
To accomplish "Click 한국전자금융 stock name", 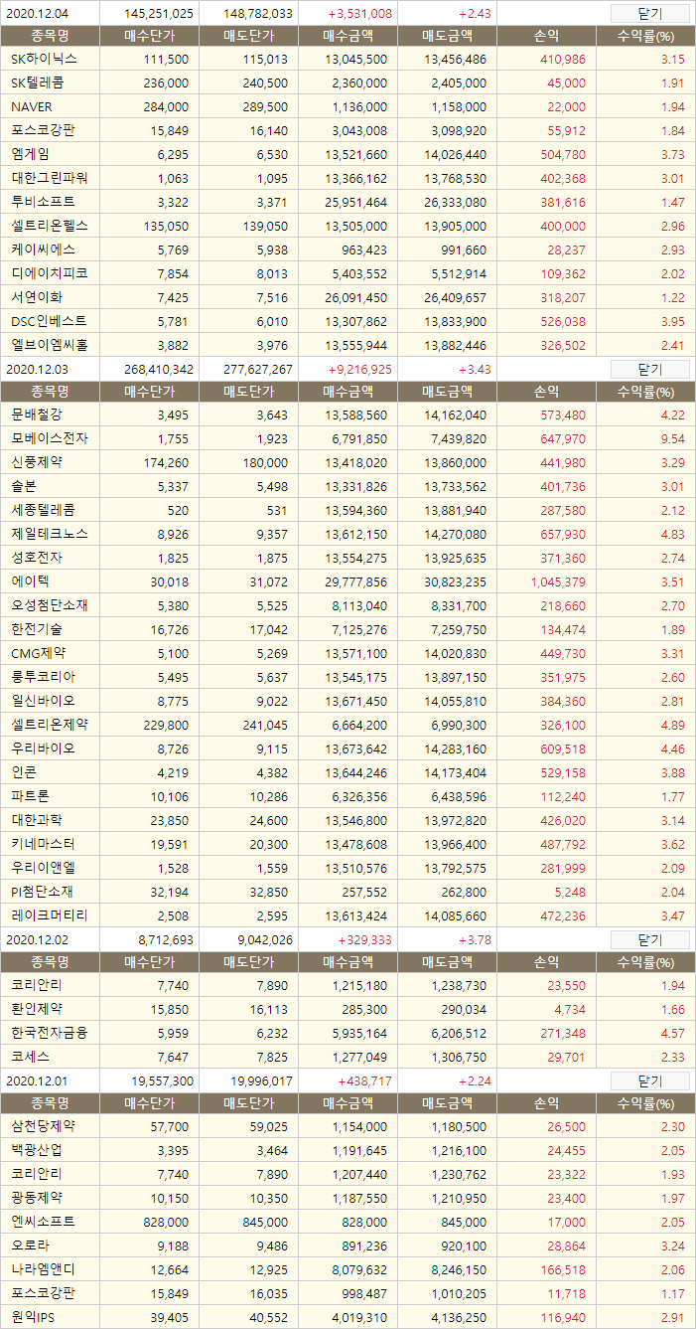I will point(49,1033).
